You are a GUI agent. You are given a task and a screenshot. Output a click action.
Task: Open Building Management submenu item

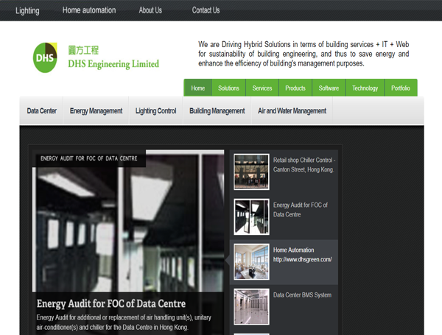(x=217, y=110)
